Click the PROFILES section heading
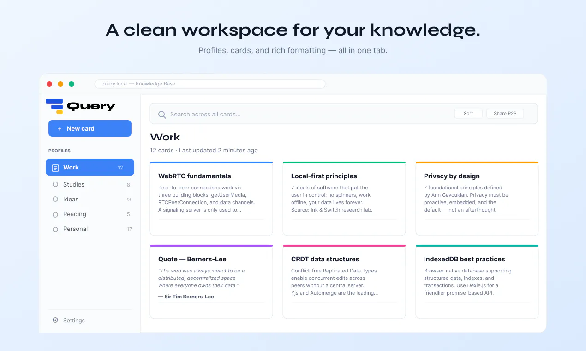Image resolution: width=586 pixels, height=351 pixels. [60, 151]
